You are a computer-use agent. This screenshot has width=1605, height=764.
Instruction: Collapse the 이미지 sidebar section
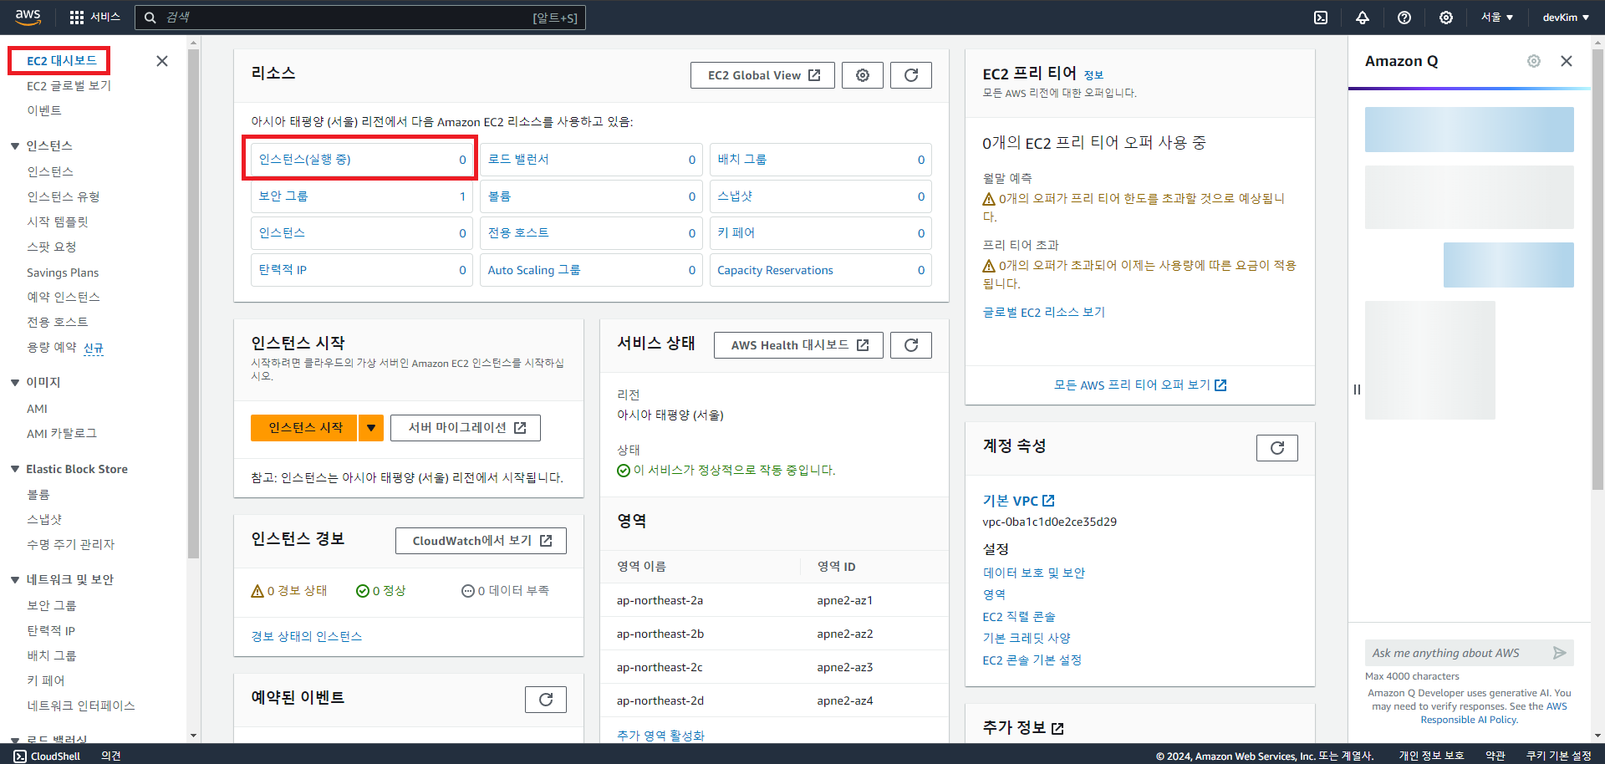(15, 383)
